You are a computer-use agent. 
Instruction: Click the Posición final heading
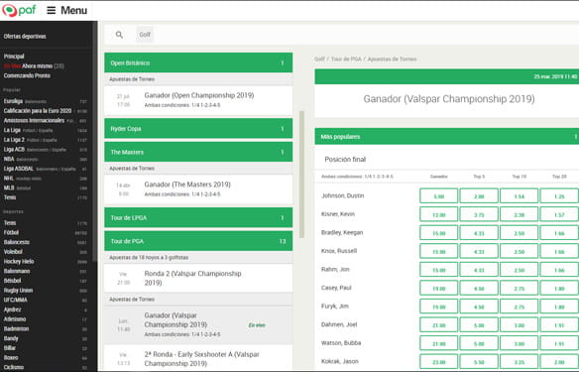[345, 160]
